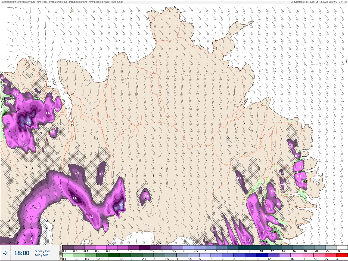Click the 'Sun./ Sun' weekday text
The image size is (348, 261).
pyautogui.click(x=42, y=255)
